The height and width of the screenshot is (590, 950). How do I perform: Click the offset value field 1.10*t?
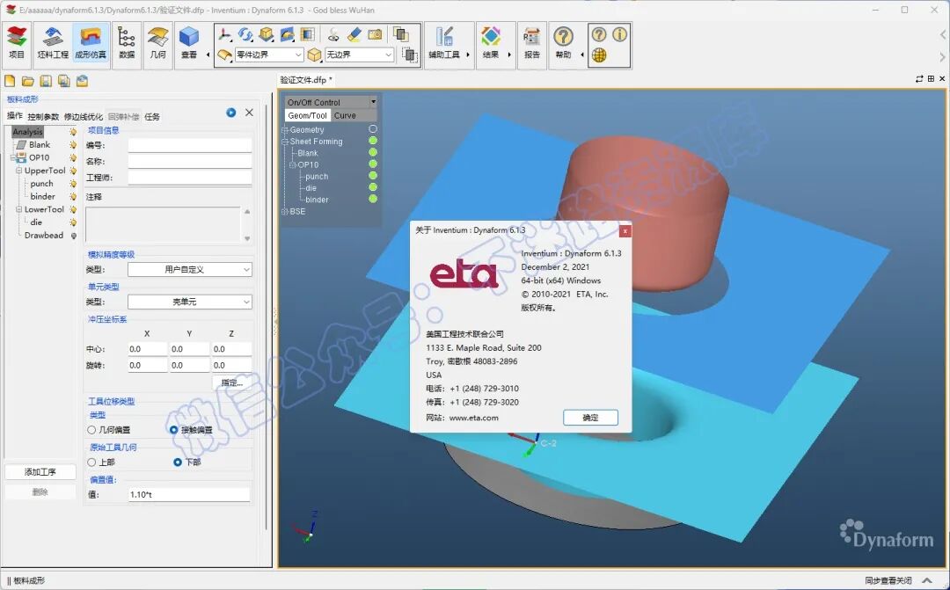(x=189, y=494)
